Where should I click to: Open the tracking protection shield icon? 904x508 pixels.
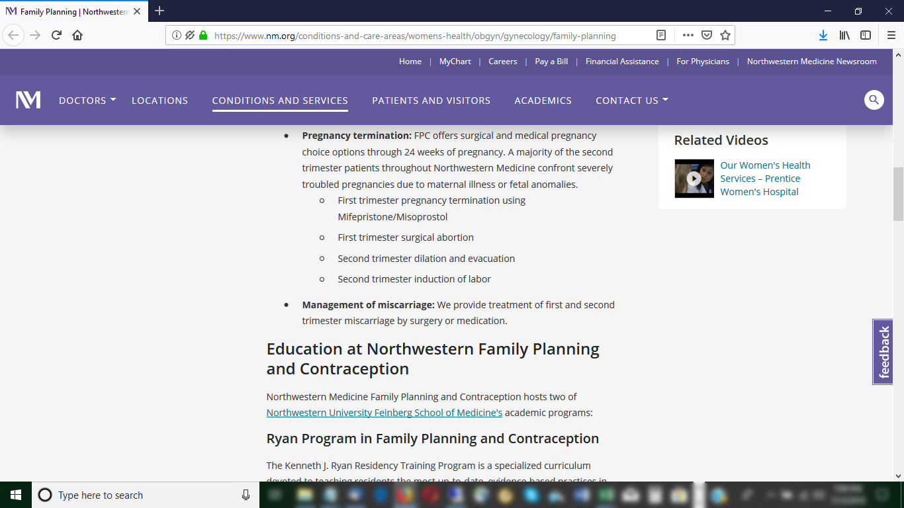190,36
